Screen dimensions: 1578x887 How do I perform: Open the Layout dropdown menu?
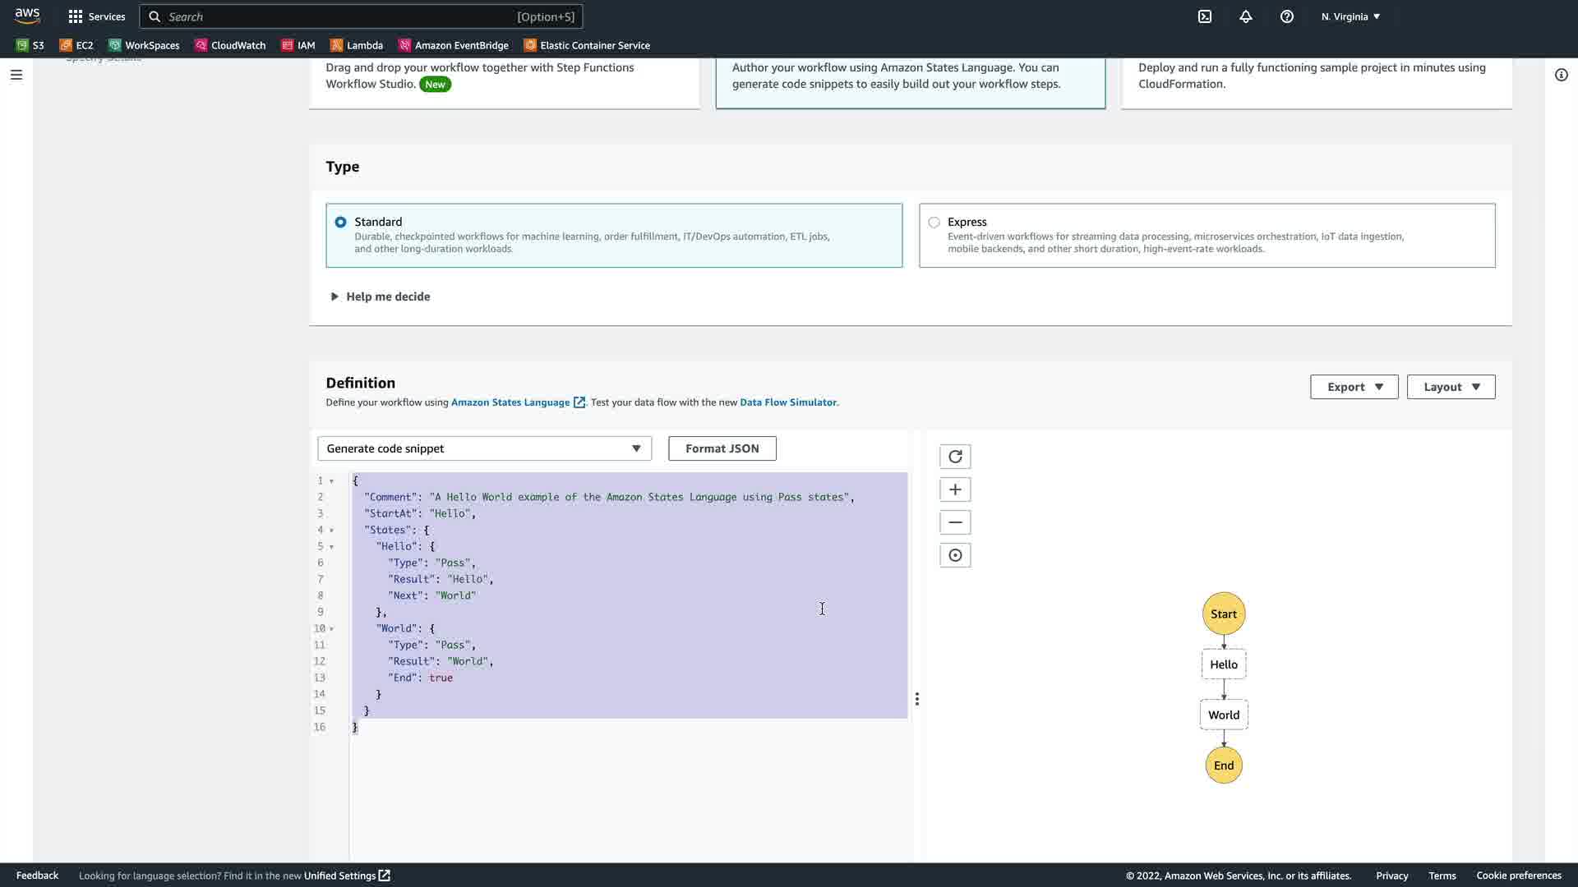click(x=1451, y=387)
